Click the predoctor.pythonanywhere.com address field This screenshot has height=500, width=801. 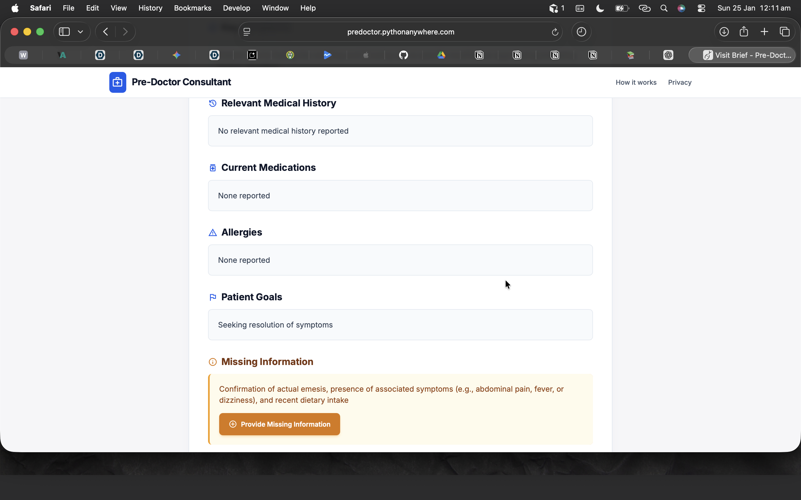pyautogui.click(x=400, y=32)
